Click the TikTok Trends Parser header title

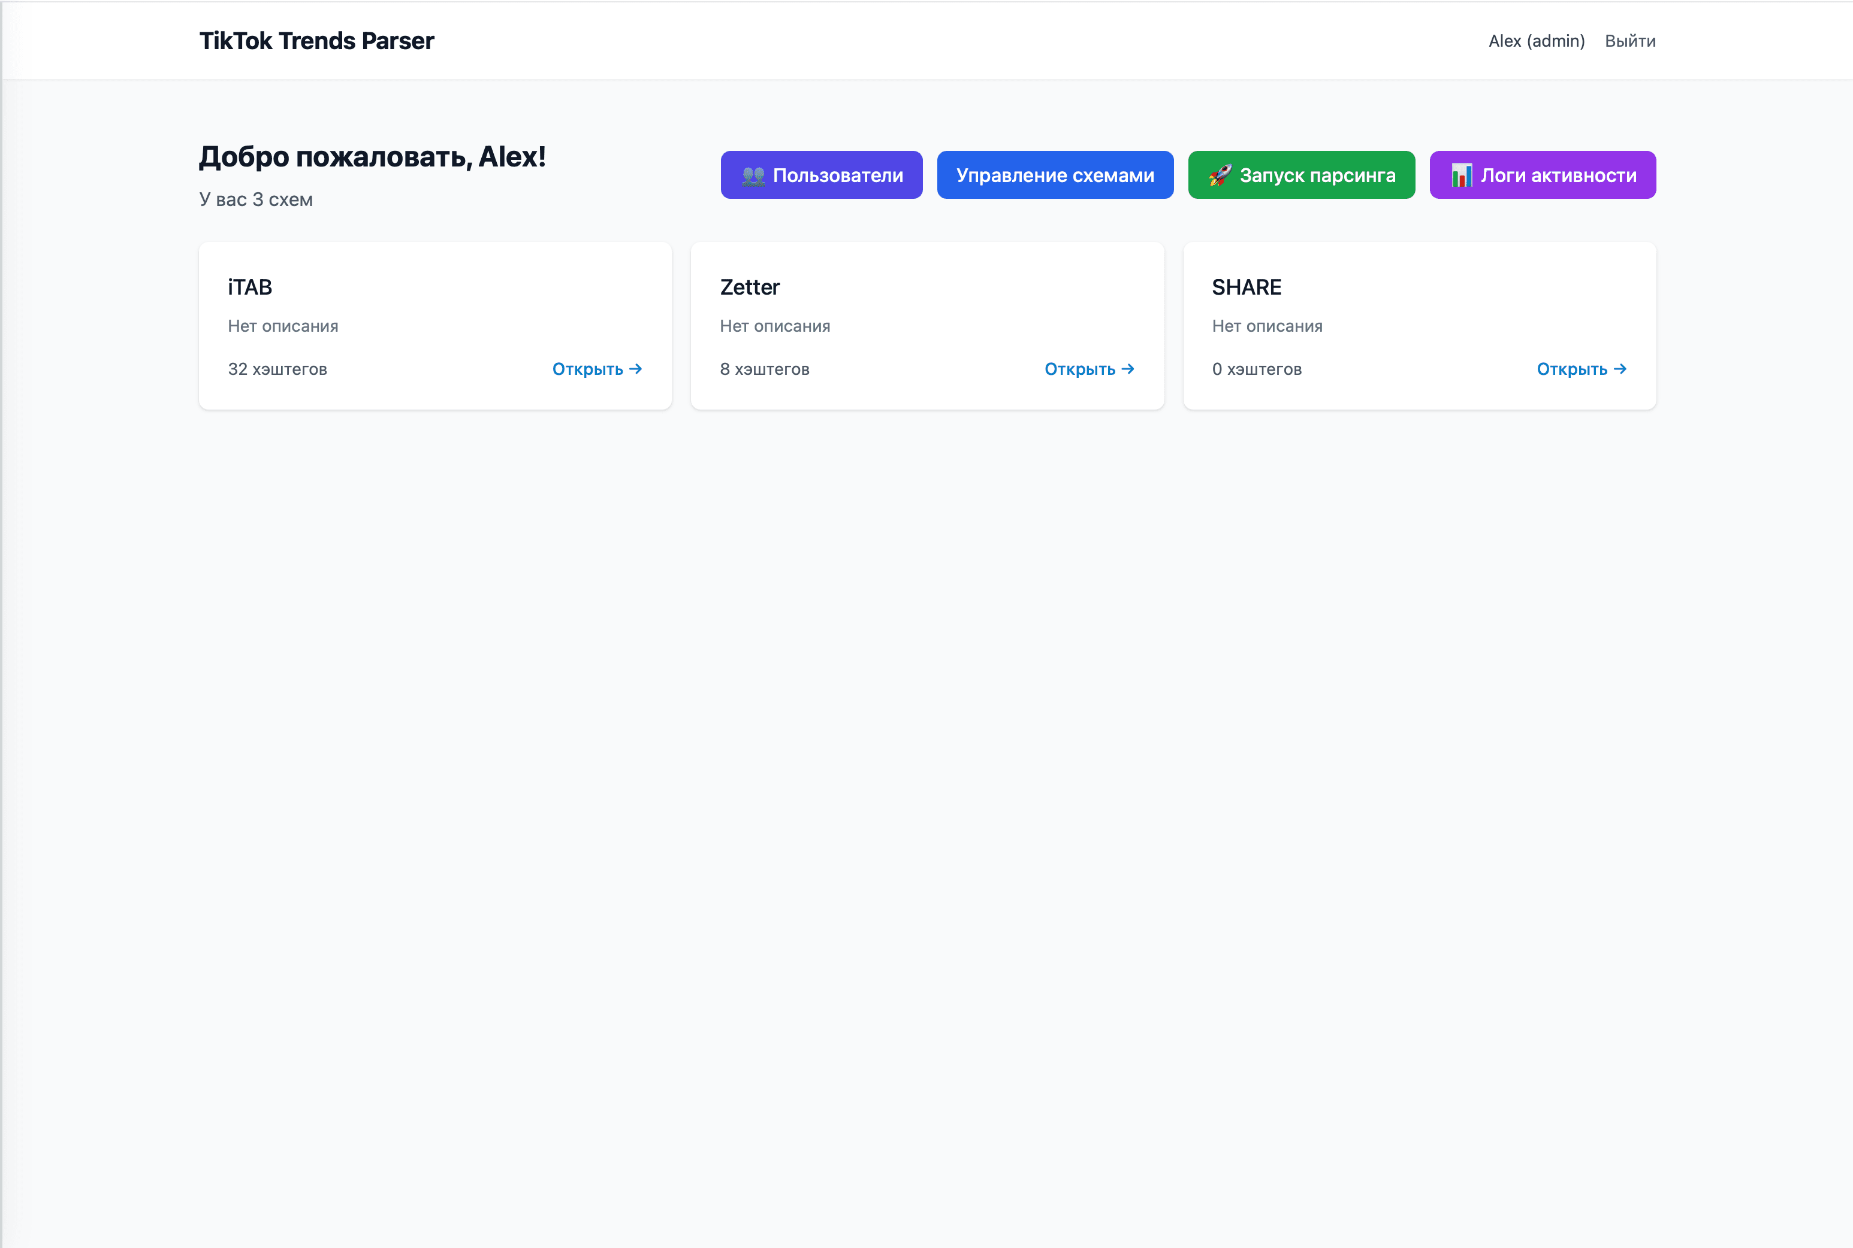point(316,41)
